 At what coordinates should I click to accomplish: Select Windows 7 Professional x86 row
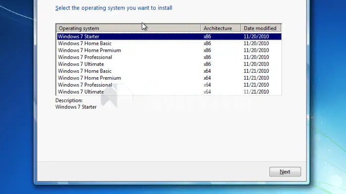click(169, 57)
